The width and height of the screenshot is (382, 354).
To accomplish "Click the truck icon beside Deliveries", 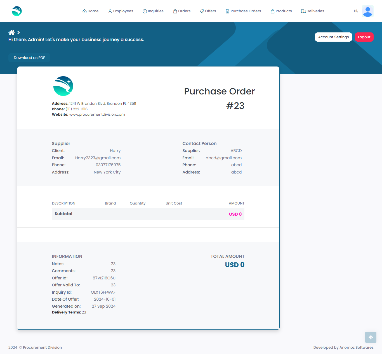I will pos(303,11).
